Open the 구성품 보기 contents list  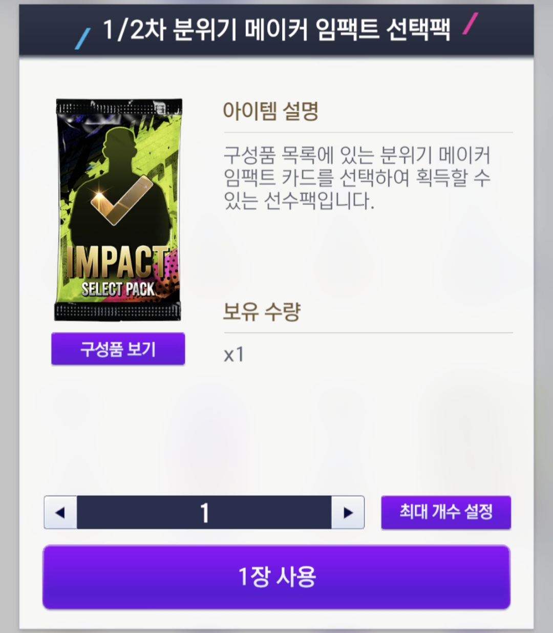(118, 349)
